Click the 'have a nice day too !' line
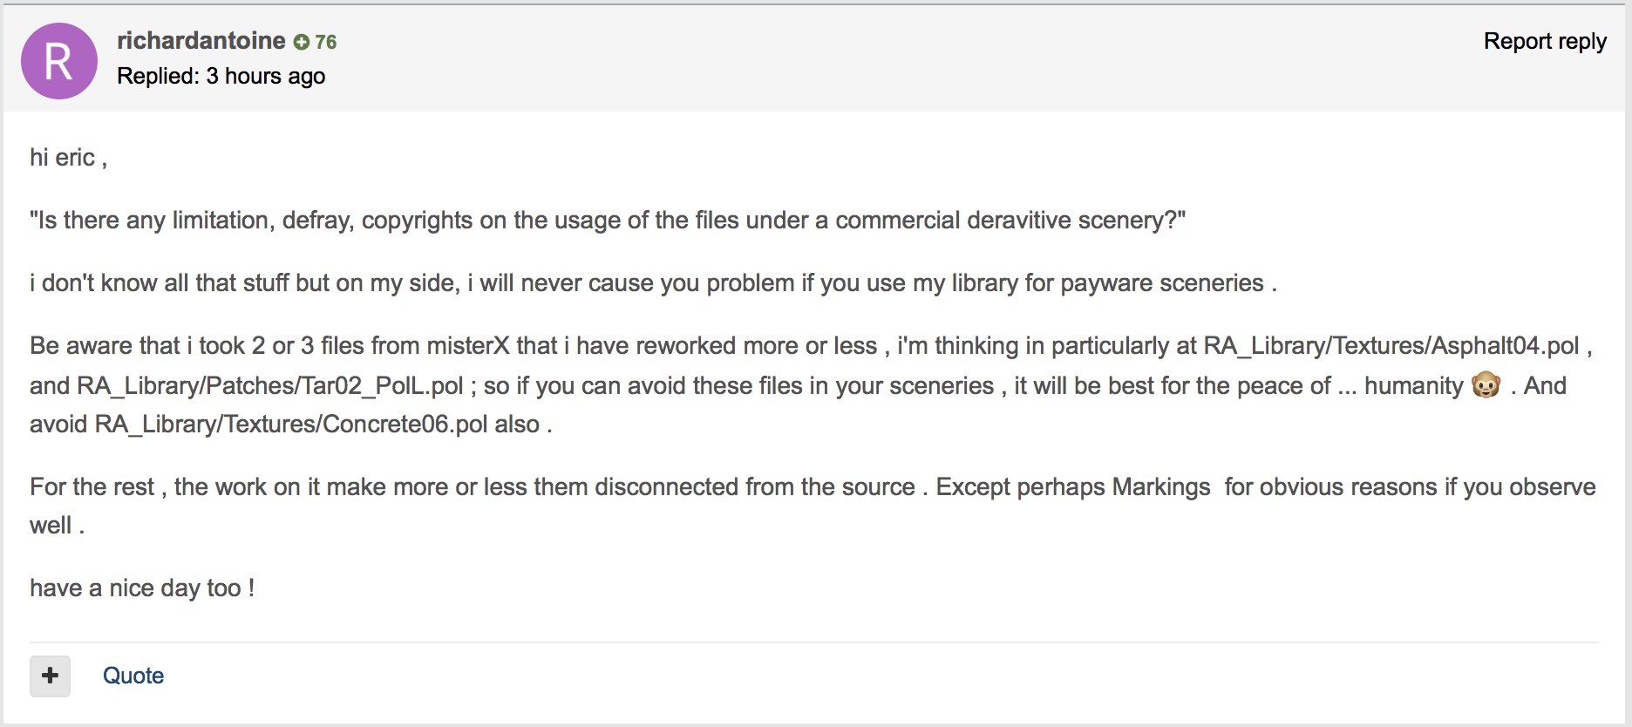This screenshot has height=727, width=1632. tap(142, 588)
